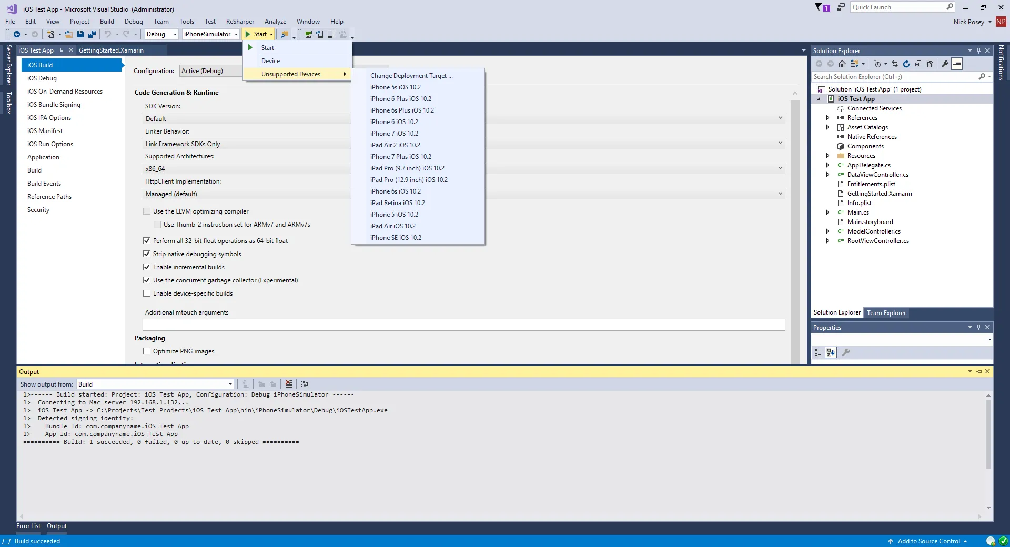Select Info.plist in Solution Explorer
This screenshot has width=1010, height=547.
pyautogui.click(x=860, y=203)
